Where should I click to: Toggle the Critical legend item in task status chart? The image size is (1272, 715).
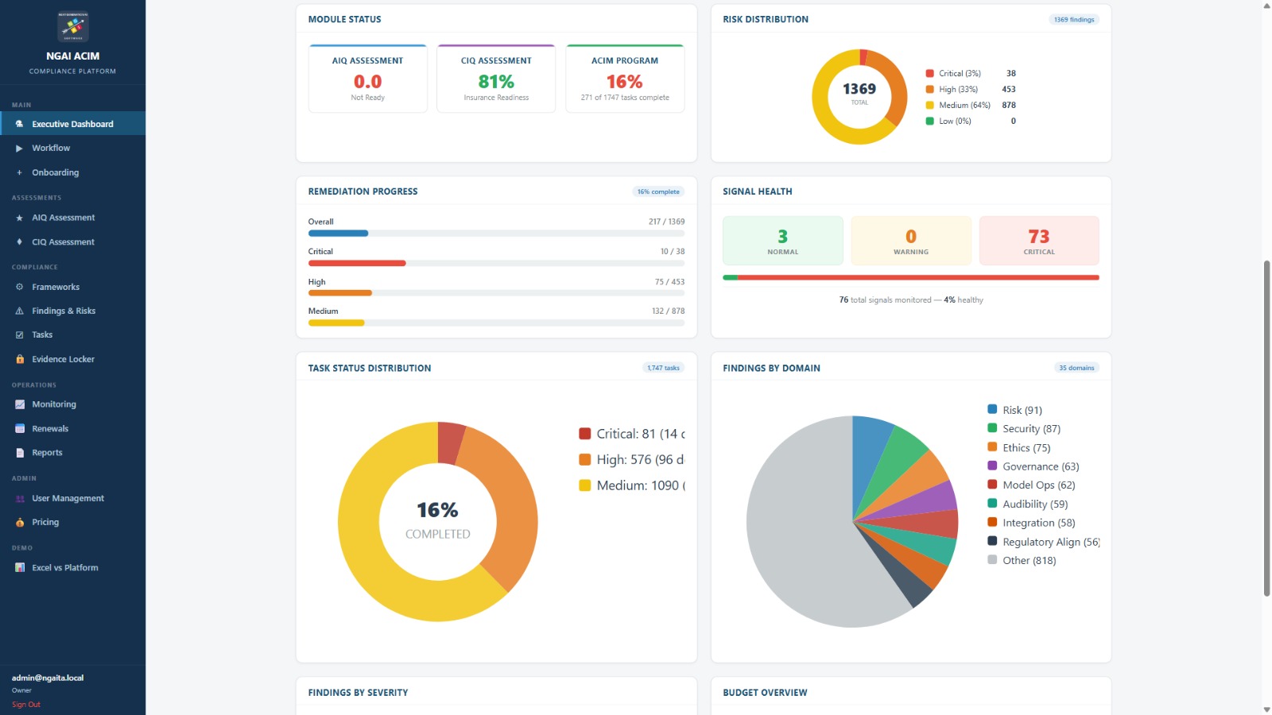click(x=632, y=434)
